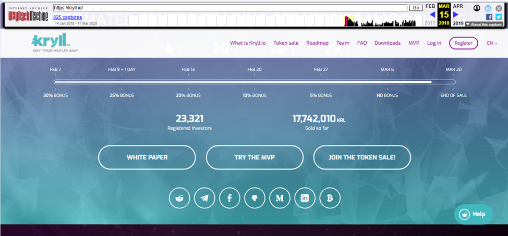
Task: Close the Wayback toolbar
Action: [x=499, y=8]
